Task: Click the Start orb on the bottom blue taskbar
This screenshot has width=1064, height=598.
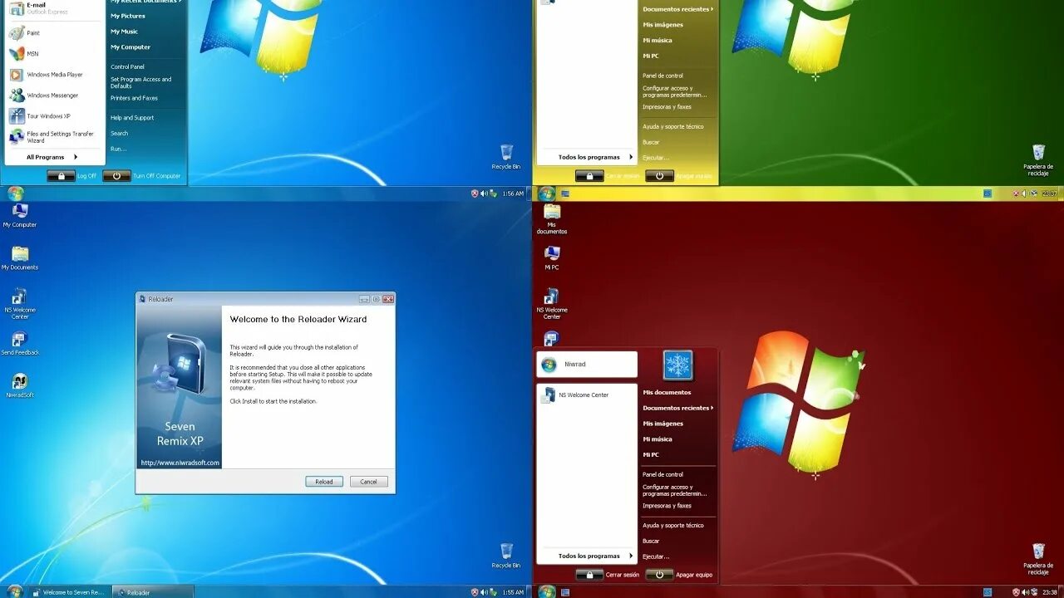Action: [15, 591]
